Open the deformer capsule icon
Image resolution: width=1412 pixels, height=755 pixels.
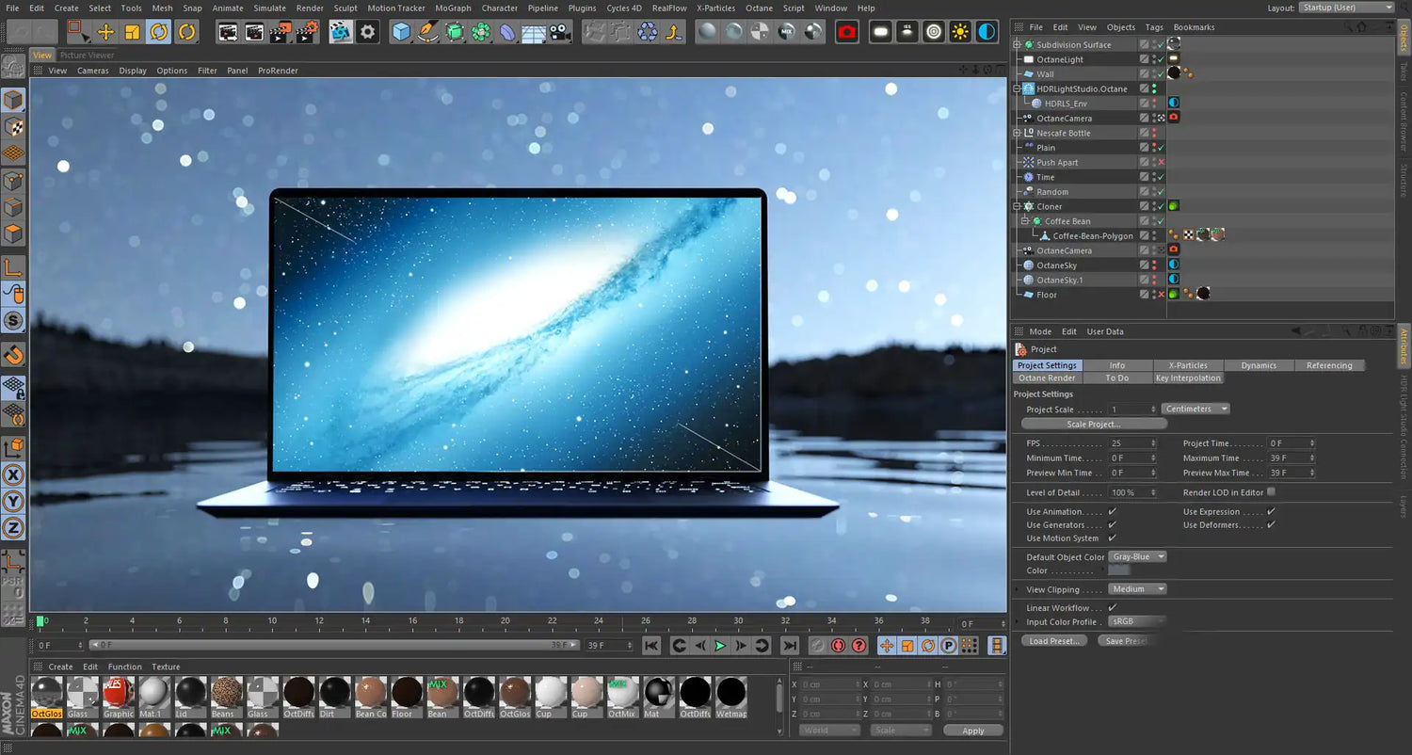pos(507,32)
